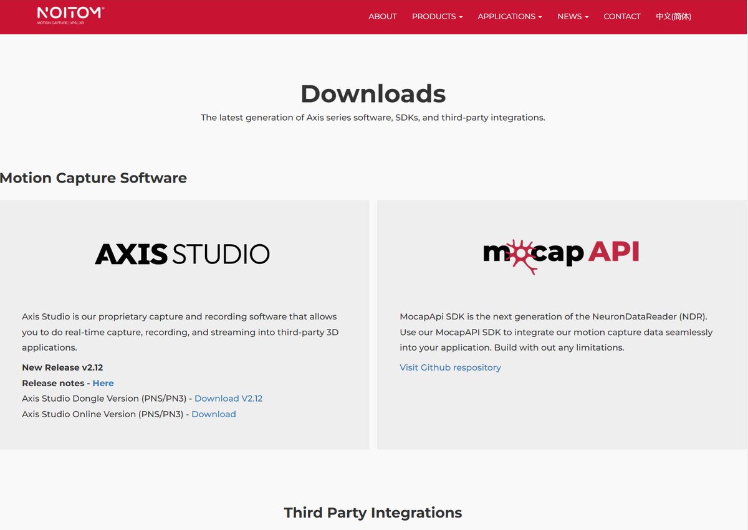Click the Downloads page heading

coord(373,94)
